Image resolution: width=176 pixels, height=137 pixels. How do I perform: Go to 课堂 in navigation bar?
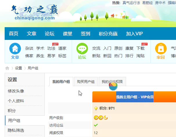pos(67,34)
